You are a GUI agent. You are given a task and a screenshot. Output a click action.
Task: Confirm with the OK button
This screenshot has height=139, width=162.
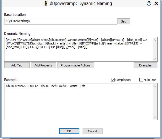[x=69, y=131]
